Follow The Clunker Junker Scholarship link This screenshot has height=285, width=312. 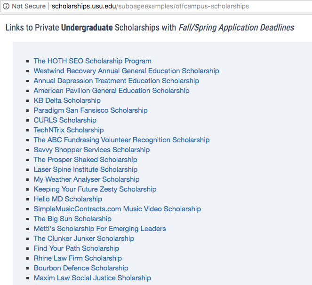point(84,239)
